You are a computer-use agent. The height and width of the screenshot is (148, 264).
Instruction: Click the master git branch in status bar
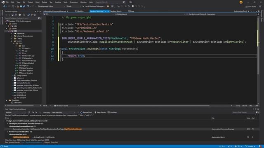250,146
